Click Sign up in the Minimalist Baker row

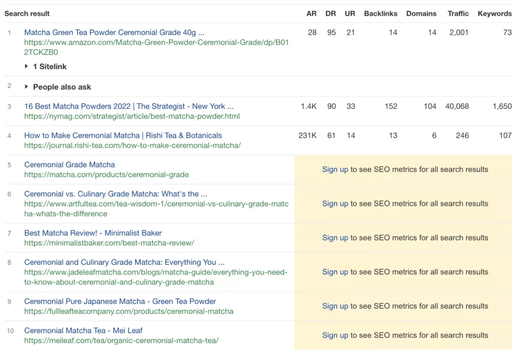pyautogui.click(x=335, y=238)
